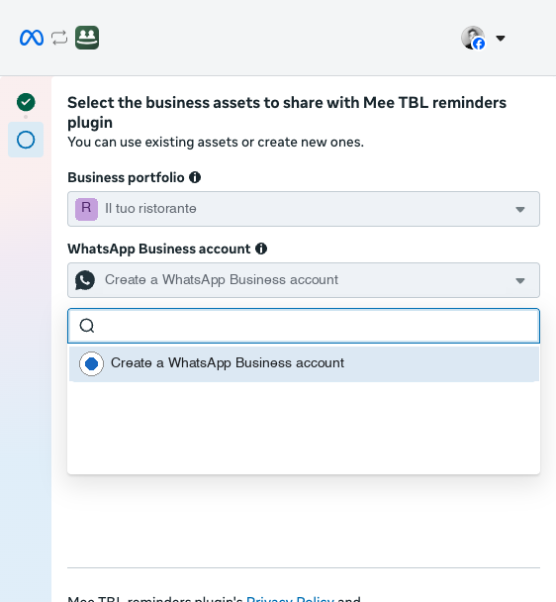Click the account profile avatar
556x602 pixels.
point(473,38)
